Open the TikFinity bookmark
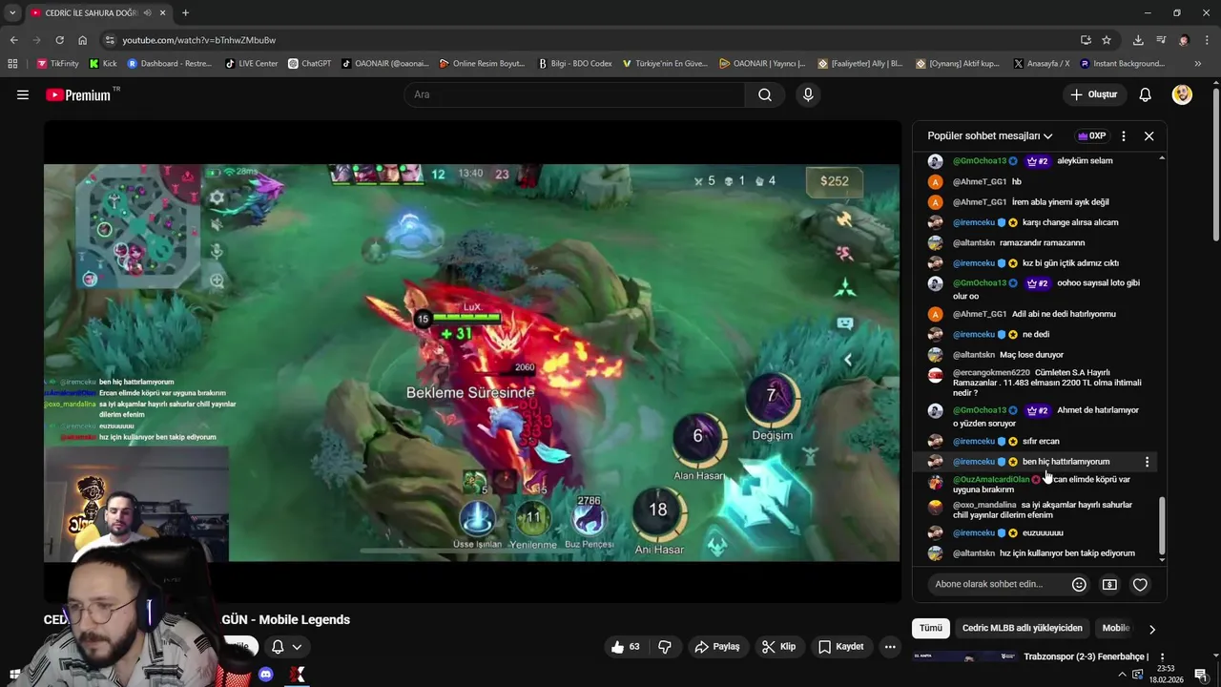1221x687 pixels. tap(58, 64)
